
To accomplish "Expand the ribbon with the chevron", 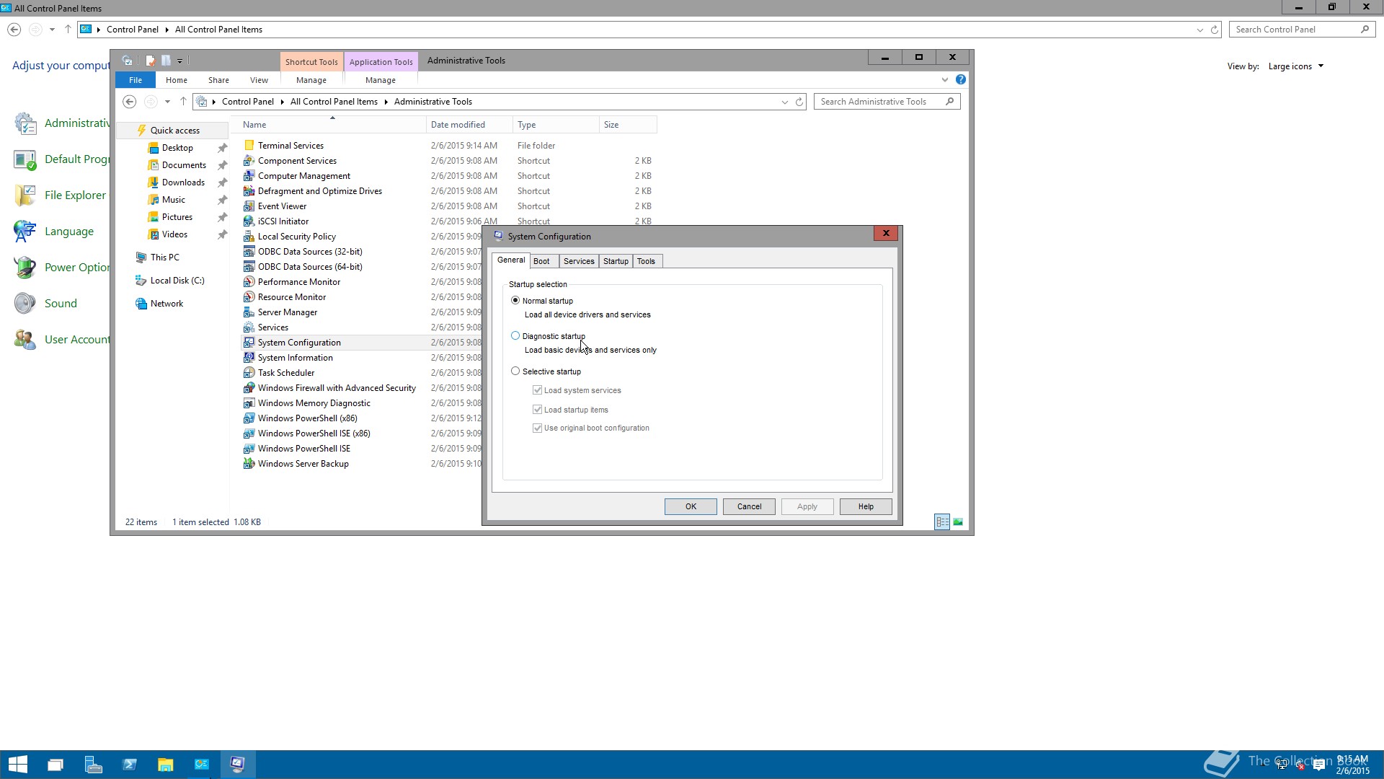I will coord(944,79).
